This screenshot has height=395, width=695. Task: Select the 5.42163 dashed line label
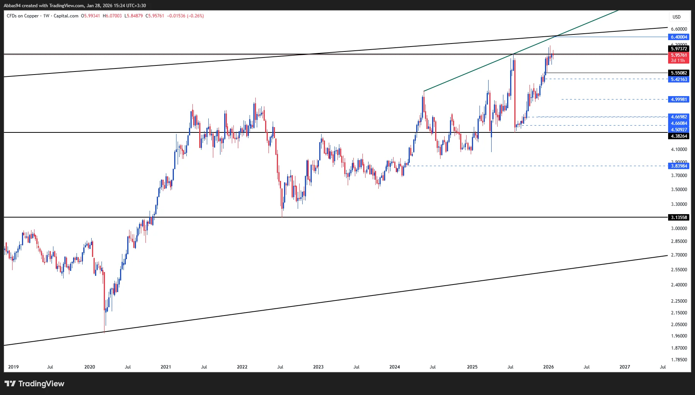coord(679,79)
